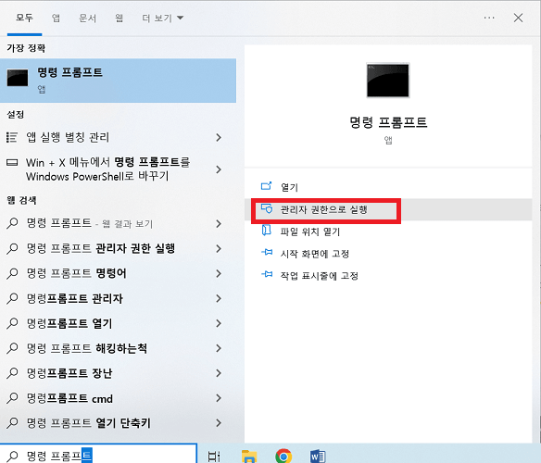The width and height of the screenshot is (541, 463).
Task: Switch to the 웹 search tab
Action: [119, 18]
